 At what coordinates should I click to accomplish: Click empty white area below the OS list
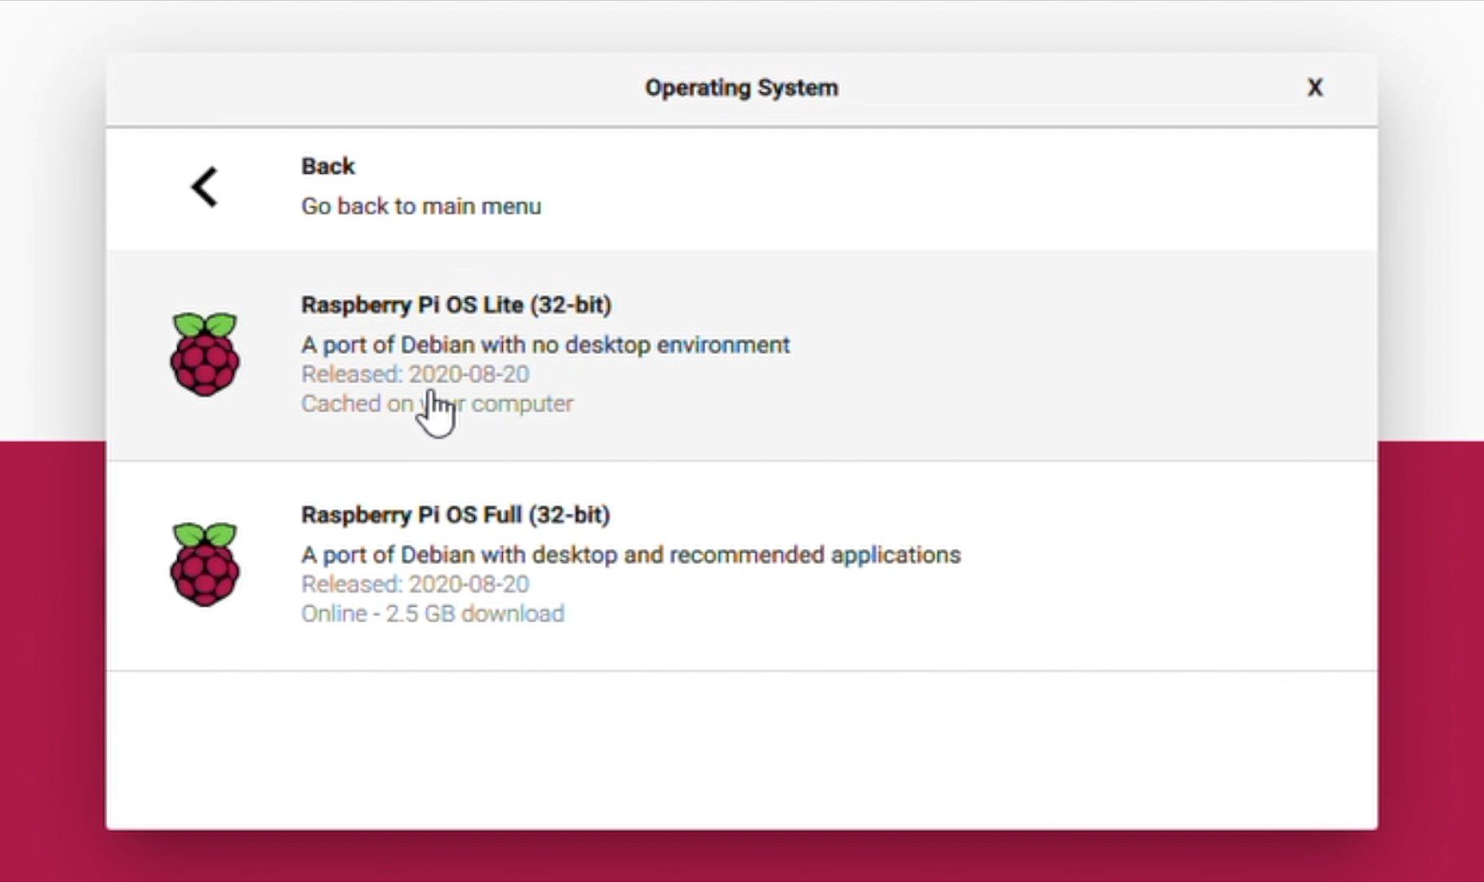point(741,750)
